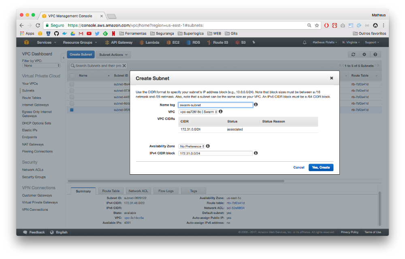Screen dimensions: 405x259
Task: Cancel the Create Subnet dialog
Action: click(298, 167)
